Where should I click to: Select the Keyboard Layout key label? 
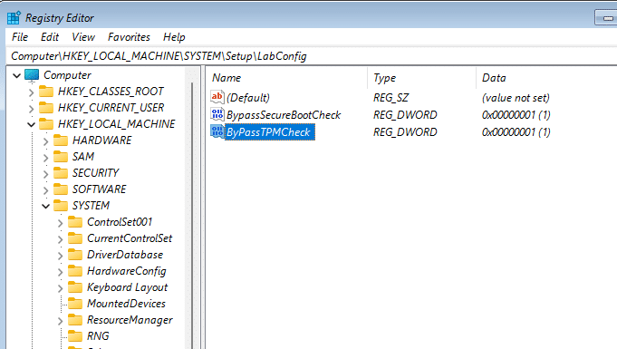tap(127, 287)
